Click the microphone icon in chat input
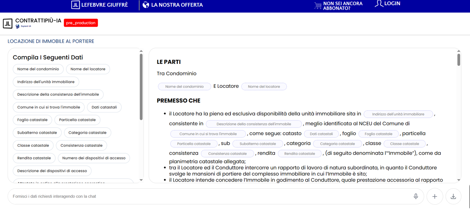 point(415,196)
